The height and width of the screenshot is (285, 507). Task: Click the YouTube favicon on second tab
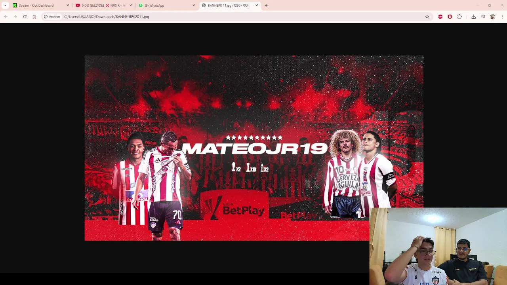(78, 6)
